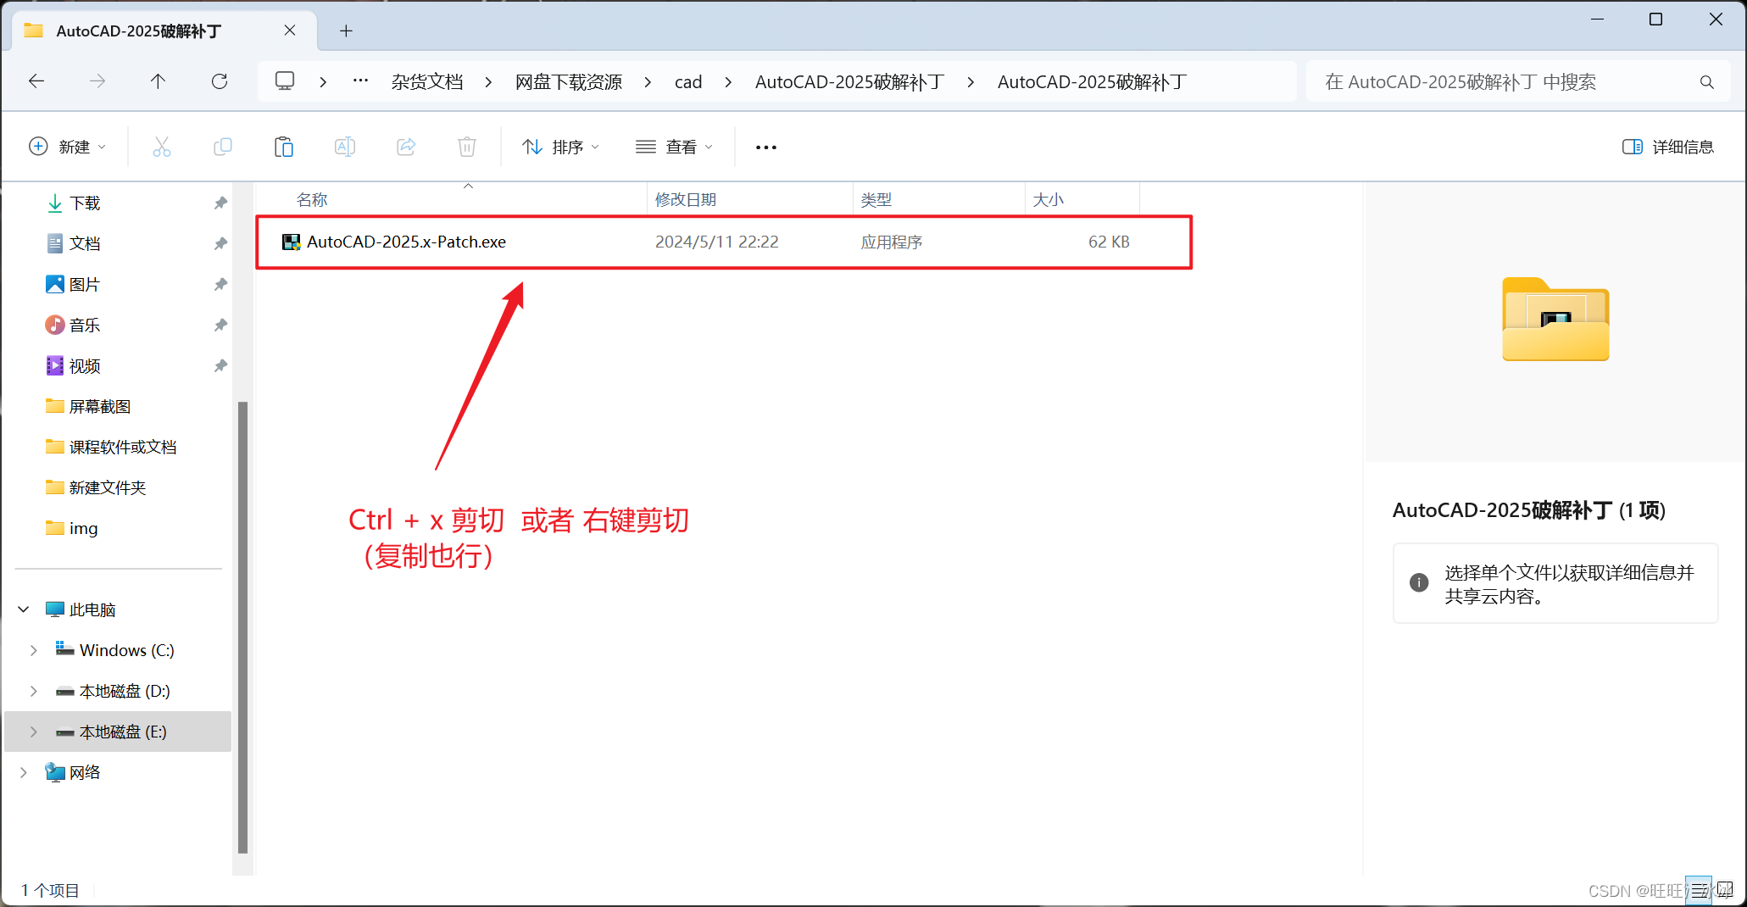Open 下载 in quick access

85,203
